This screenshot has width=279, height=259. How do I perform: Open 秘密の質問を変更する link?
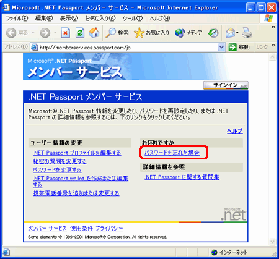(x=60, y=161)
